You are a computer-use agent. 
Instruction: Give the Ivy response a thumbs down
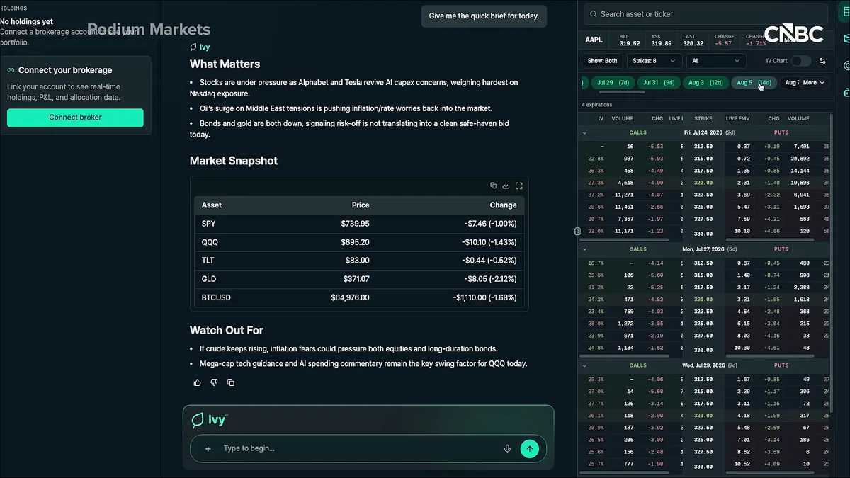pos(214,382)
